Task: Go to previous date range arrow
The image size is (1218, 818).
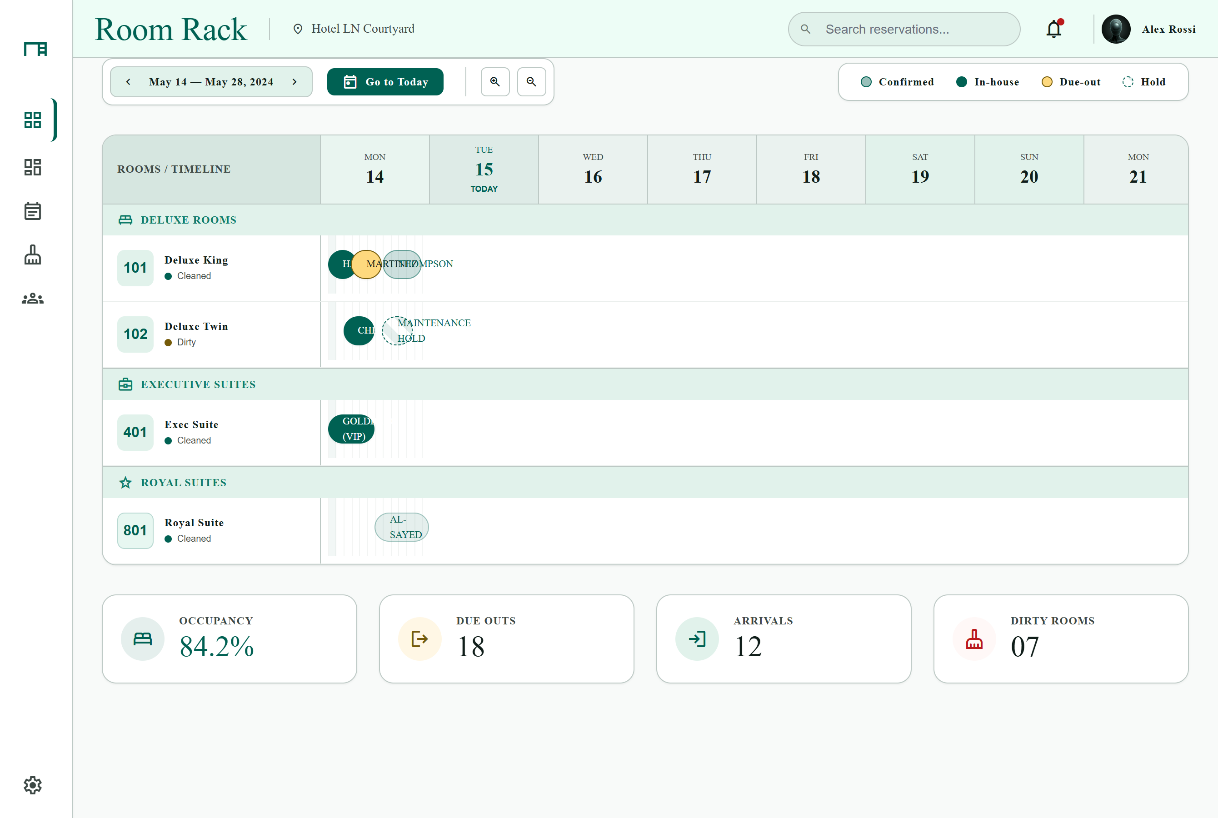Action: [x=128, y=82]
